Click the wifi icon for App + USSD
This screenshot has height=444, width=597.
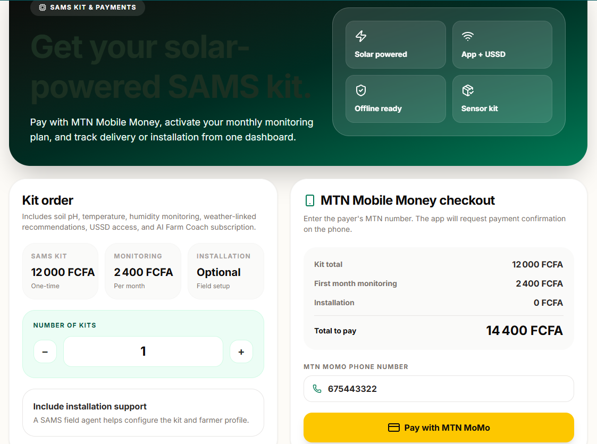point(467,36)
